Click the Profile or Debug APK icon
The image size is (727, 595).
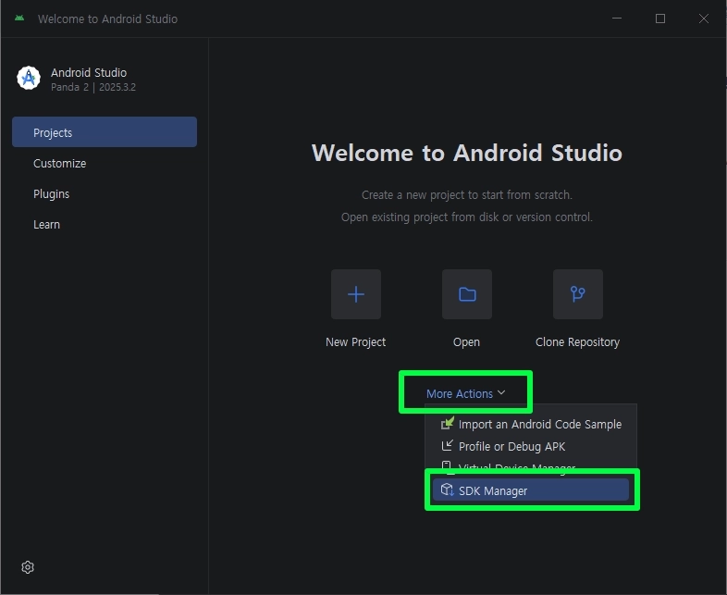click(447, 446)
